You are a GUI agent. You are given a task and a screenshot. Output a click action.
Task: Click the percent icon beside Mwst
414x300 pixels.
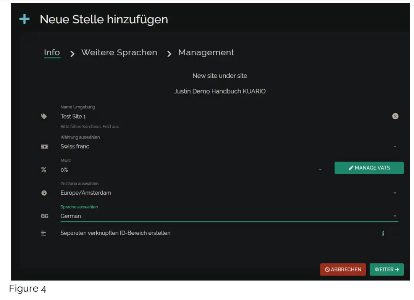pos(44,170)
